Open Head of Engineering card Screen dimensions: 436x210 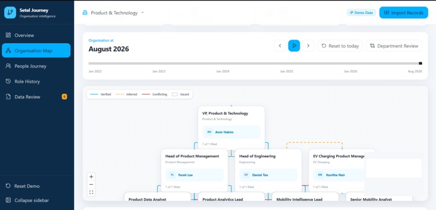pos(268,170)
